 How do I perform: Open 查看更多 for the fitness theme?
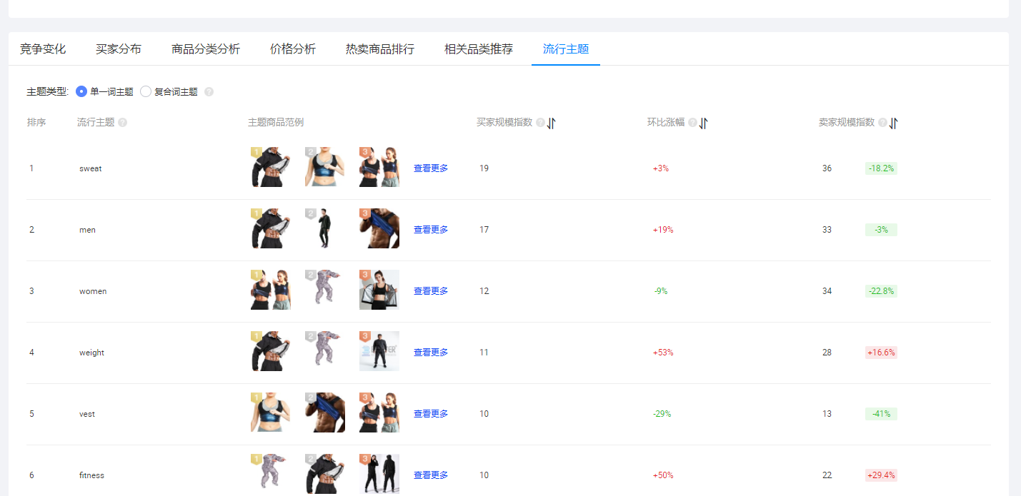tap(430, 474)
